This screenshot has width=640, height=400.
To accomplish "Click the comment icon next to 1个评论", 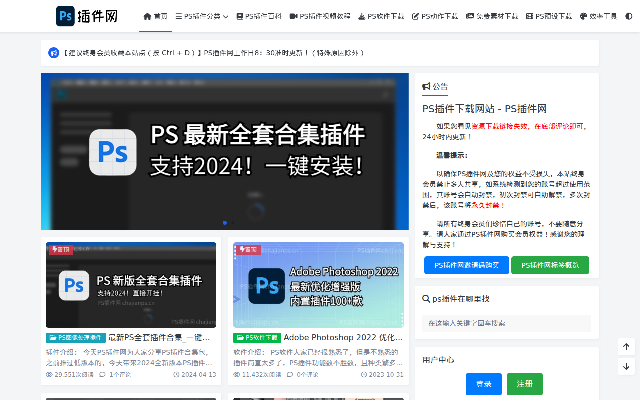I will coord(102,375).
